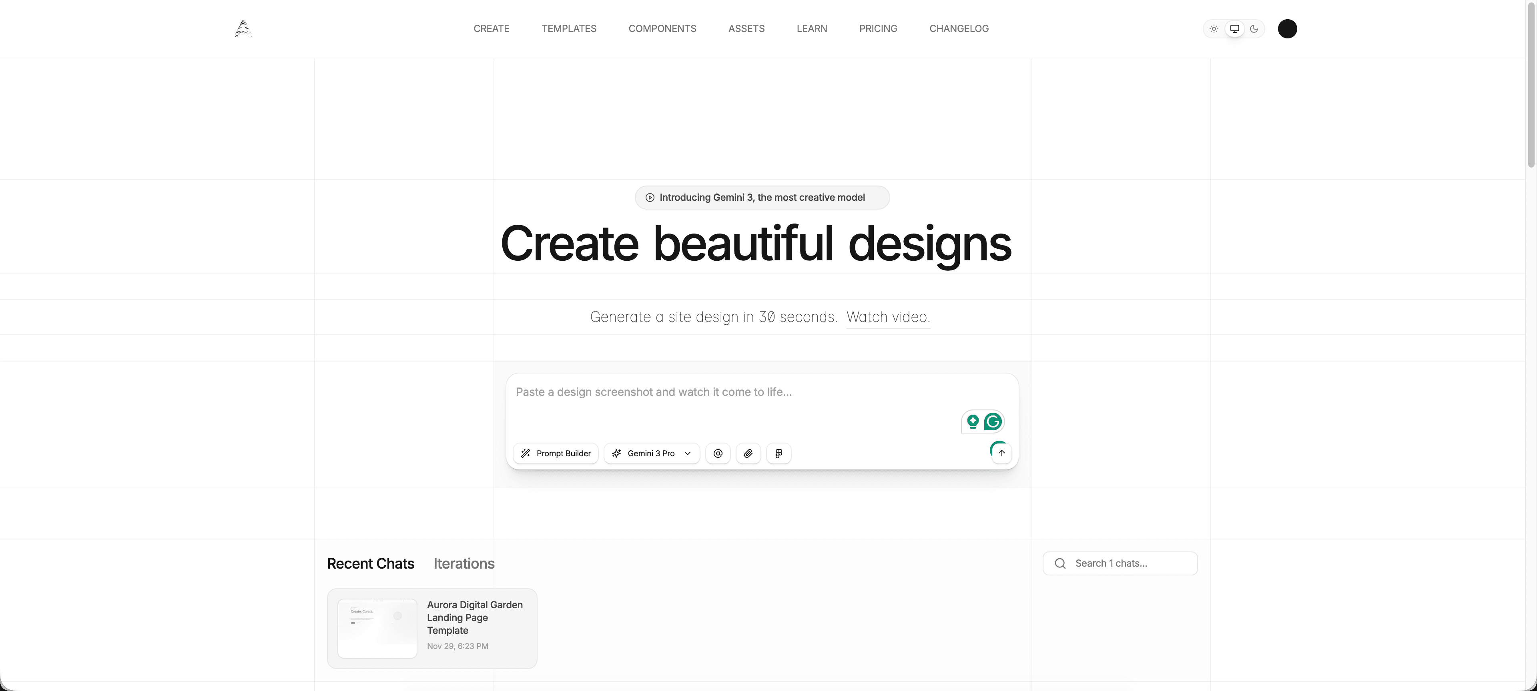Image resolution: width=1537 pixels, height=691 pixels.
Task: Select system theme monitor toggle
Action: tap(1234, 29)
